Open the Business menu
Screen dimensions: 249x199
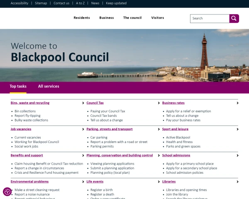[107, 18]
